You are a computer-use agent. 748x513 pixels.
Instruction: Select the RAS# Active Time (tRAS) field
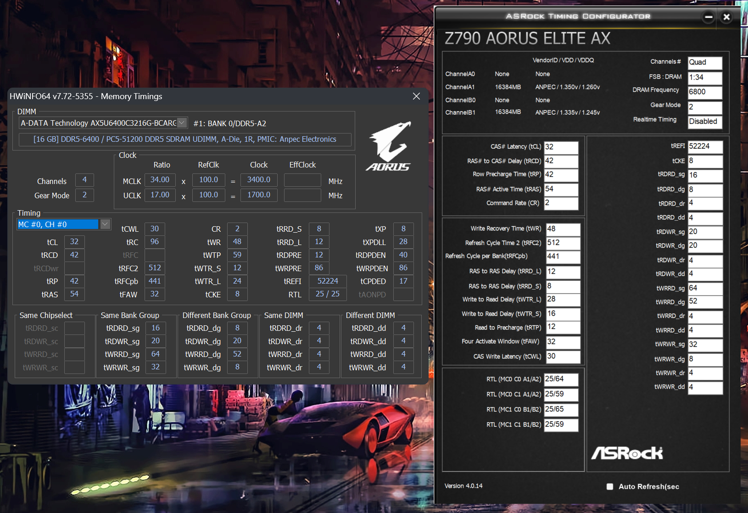tap(561, 190)
